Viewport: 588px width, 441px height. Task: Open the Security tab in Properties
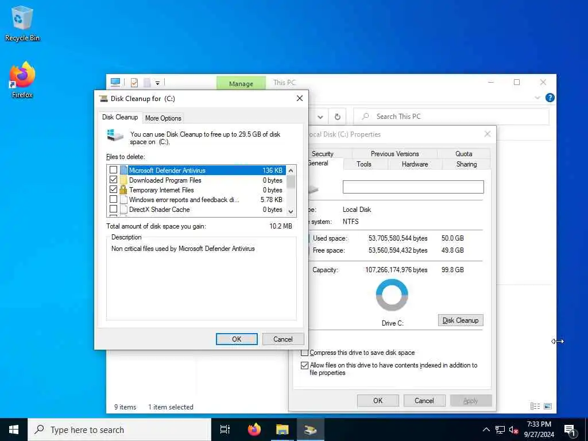click(x=323, y=154)
